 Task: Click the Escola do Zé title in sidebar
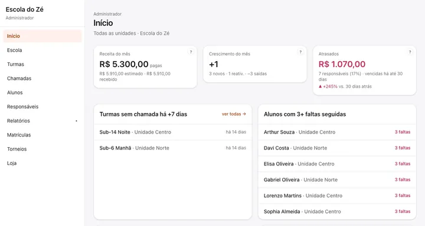click(x=24, y=9)
